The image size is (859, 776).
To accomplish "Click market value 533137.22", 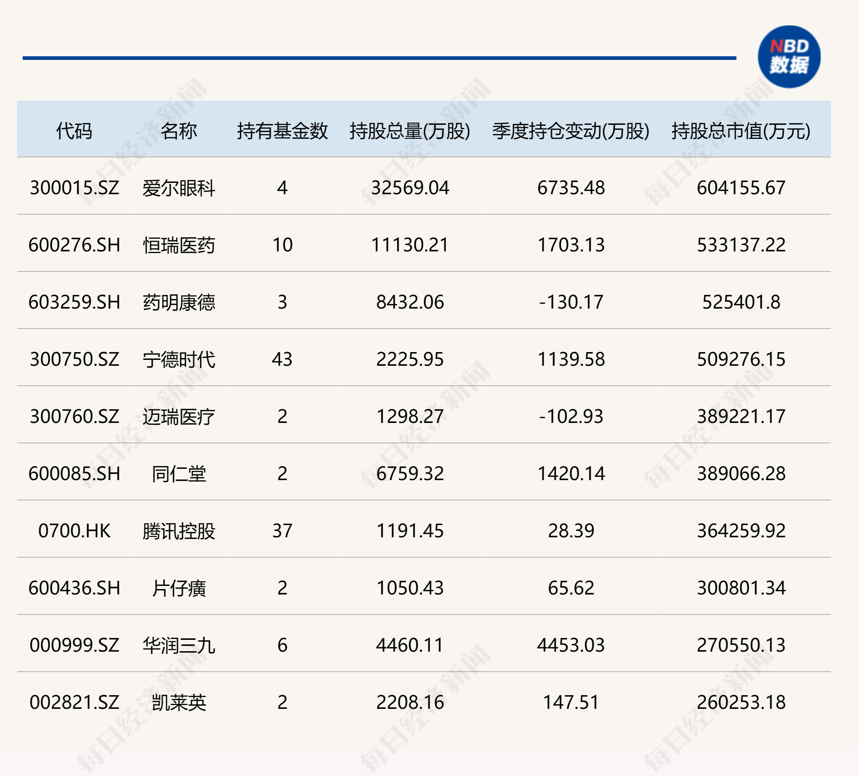I will (741, 245).
